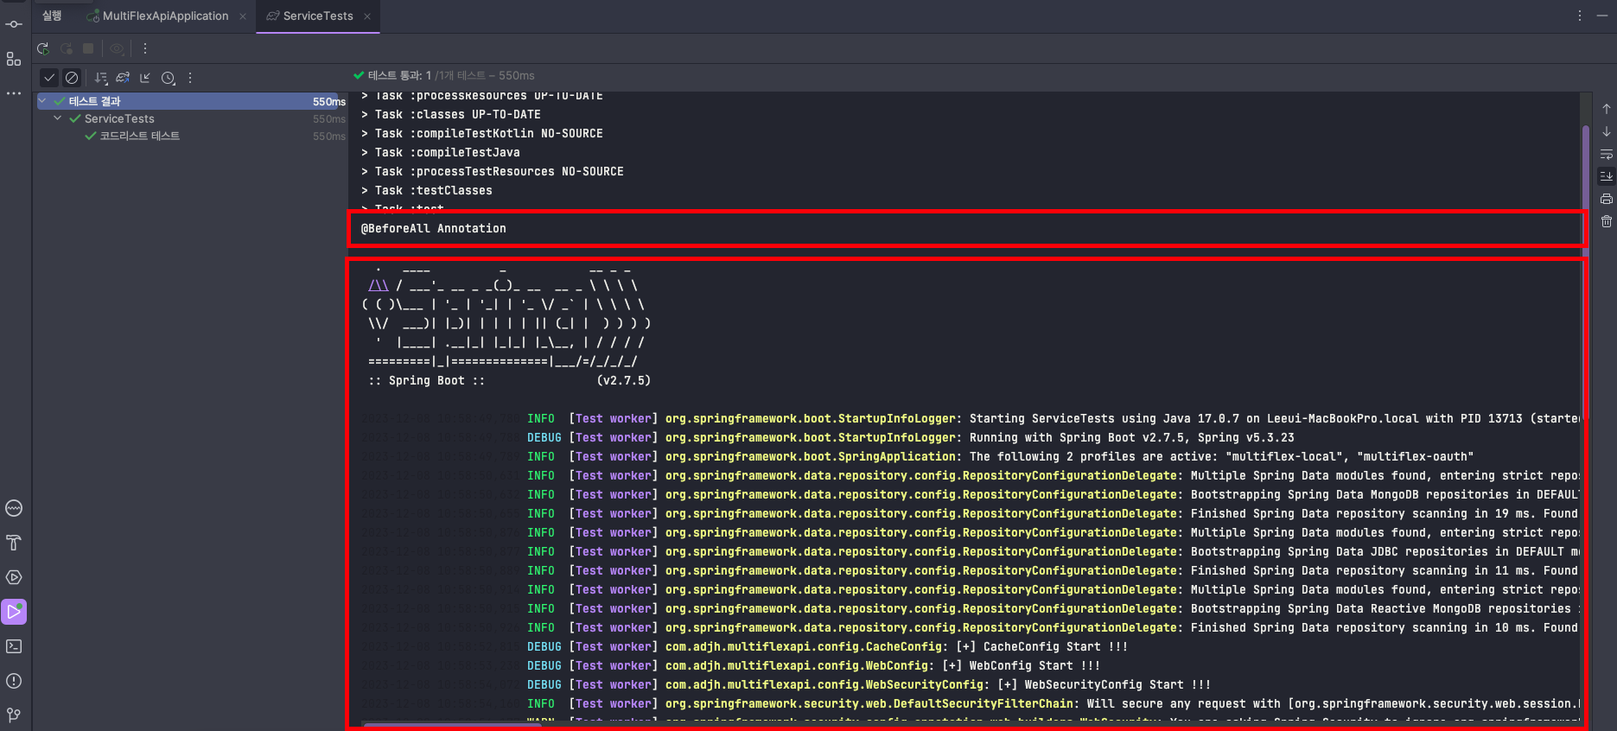Open the wave-icon tool window
This screenshot has height=731, width=1617.
point(14,508)
